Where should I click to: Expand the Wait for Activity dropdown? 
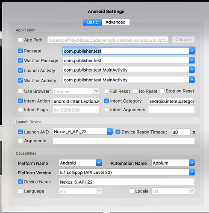point(192,80)
